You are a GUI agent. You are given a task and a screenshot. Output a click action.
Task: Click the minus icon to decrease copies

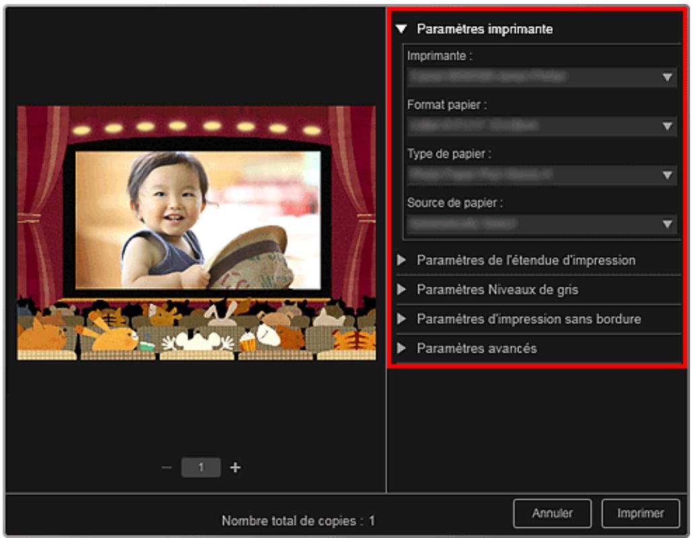(x=167, y=468)
